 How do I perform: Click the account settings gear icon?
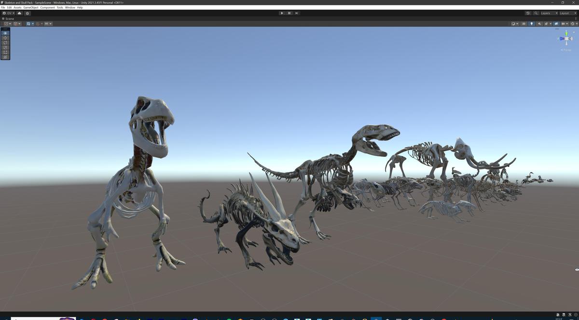28,13
